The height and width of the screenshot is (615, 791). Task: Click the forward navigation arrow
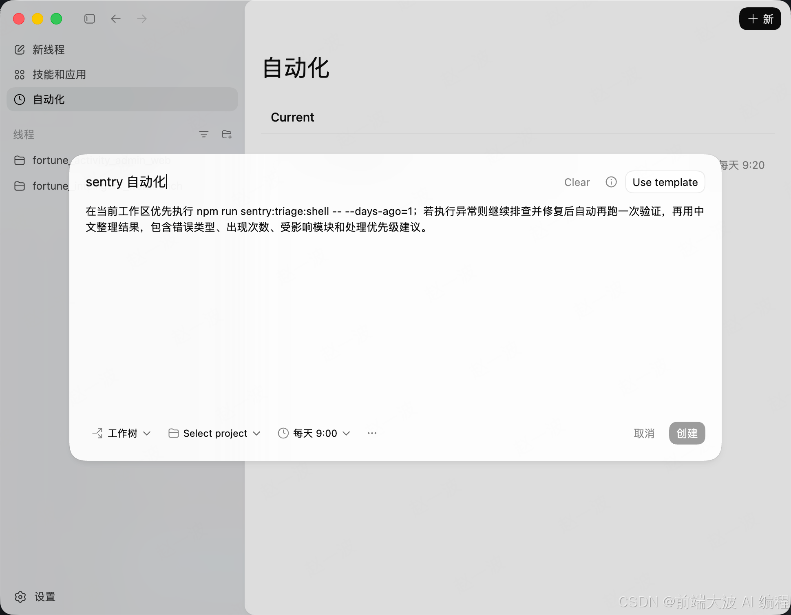point(141,19)
